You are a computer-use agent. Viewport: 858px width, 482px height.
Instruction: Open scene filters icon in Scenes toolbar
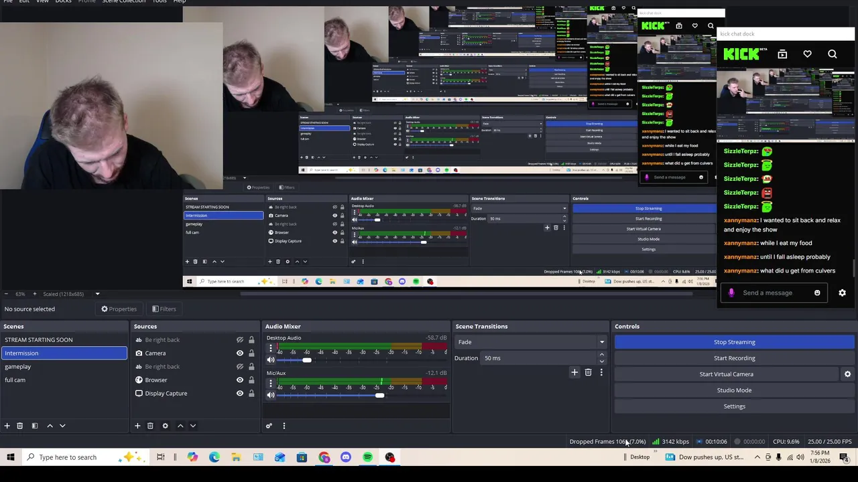[x=34, y=426]
